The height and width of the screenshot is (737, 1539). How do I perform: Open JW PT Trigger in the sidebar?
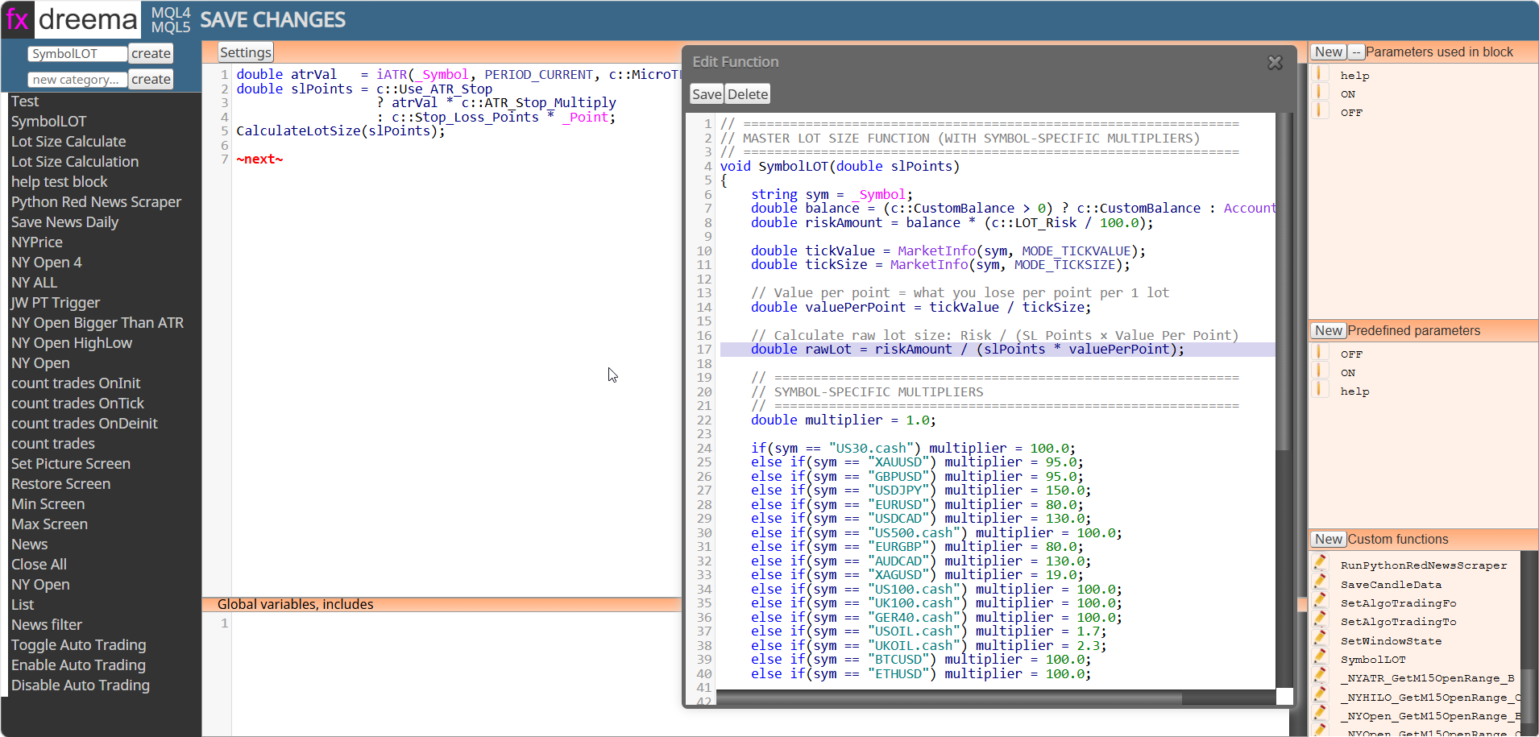(56, 303)
